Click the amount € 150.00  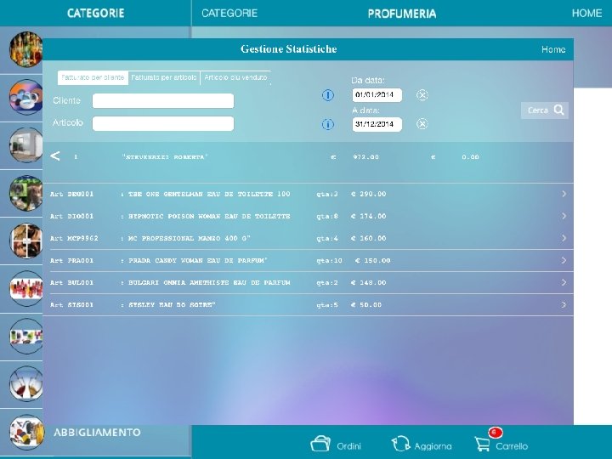[373, 260]
